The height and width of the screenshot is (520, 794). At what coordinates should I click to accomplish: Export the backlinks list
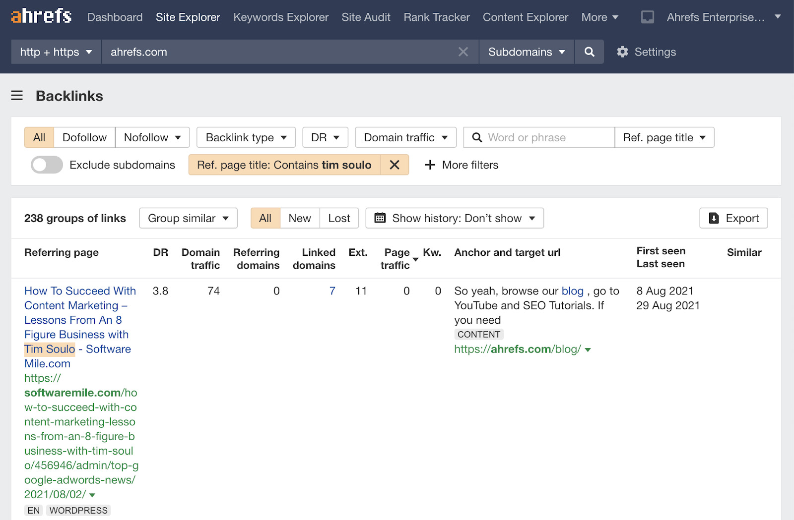point(733,218)
